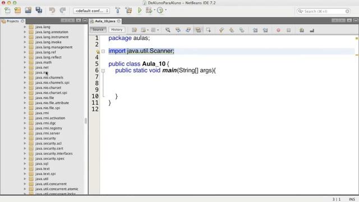Expand the java.text package node

[25, 168]
